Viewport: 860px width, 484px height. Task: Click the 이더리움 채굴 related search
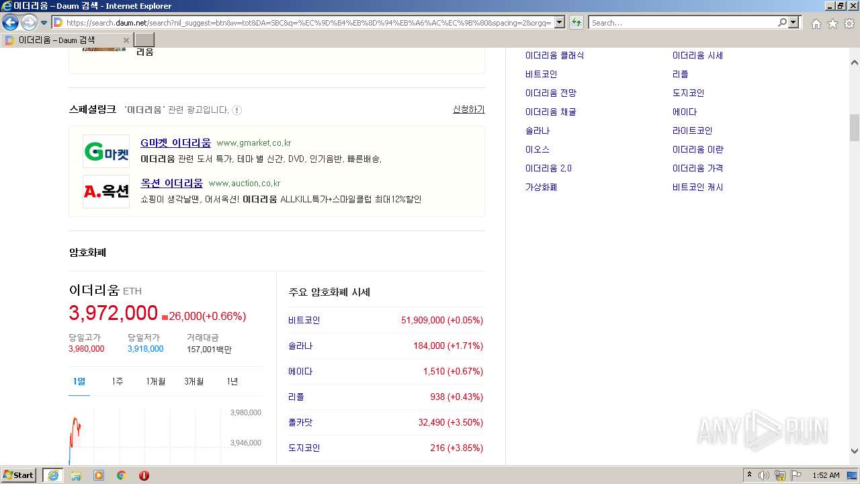(551, 112)
